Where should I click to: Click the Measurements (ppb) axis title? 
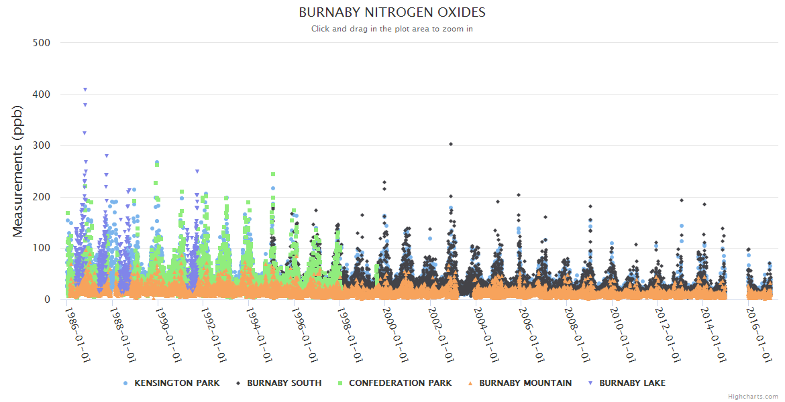[x=19, y=171]
